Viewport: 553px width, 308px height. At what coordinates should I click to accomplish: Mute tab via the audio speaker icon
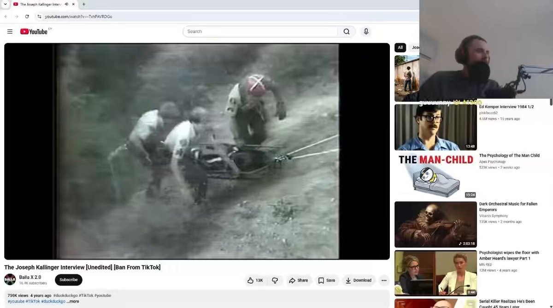pos(66,4)
